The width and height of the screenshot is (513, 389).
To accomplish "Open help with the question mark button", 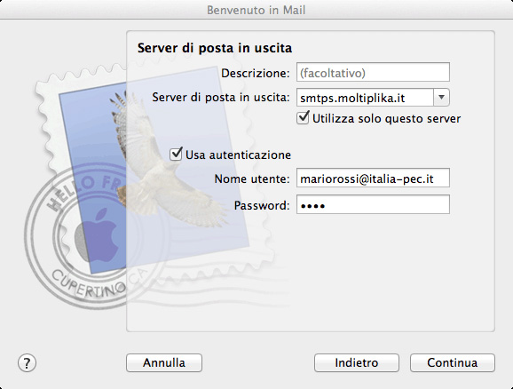I will click(27, 363).
